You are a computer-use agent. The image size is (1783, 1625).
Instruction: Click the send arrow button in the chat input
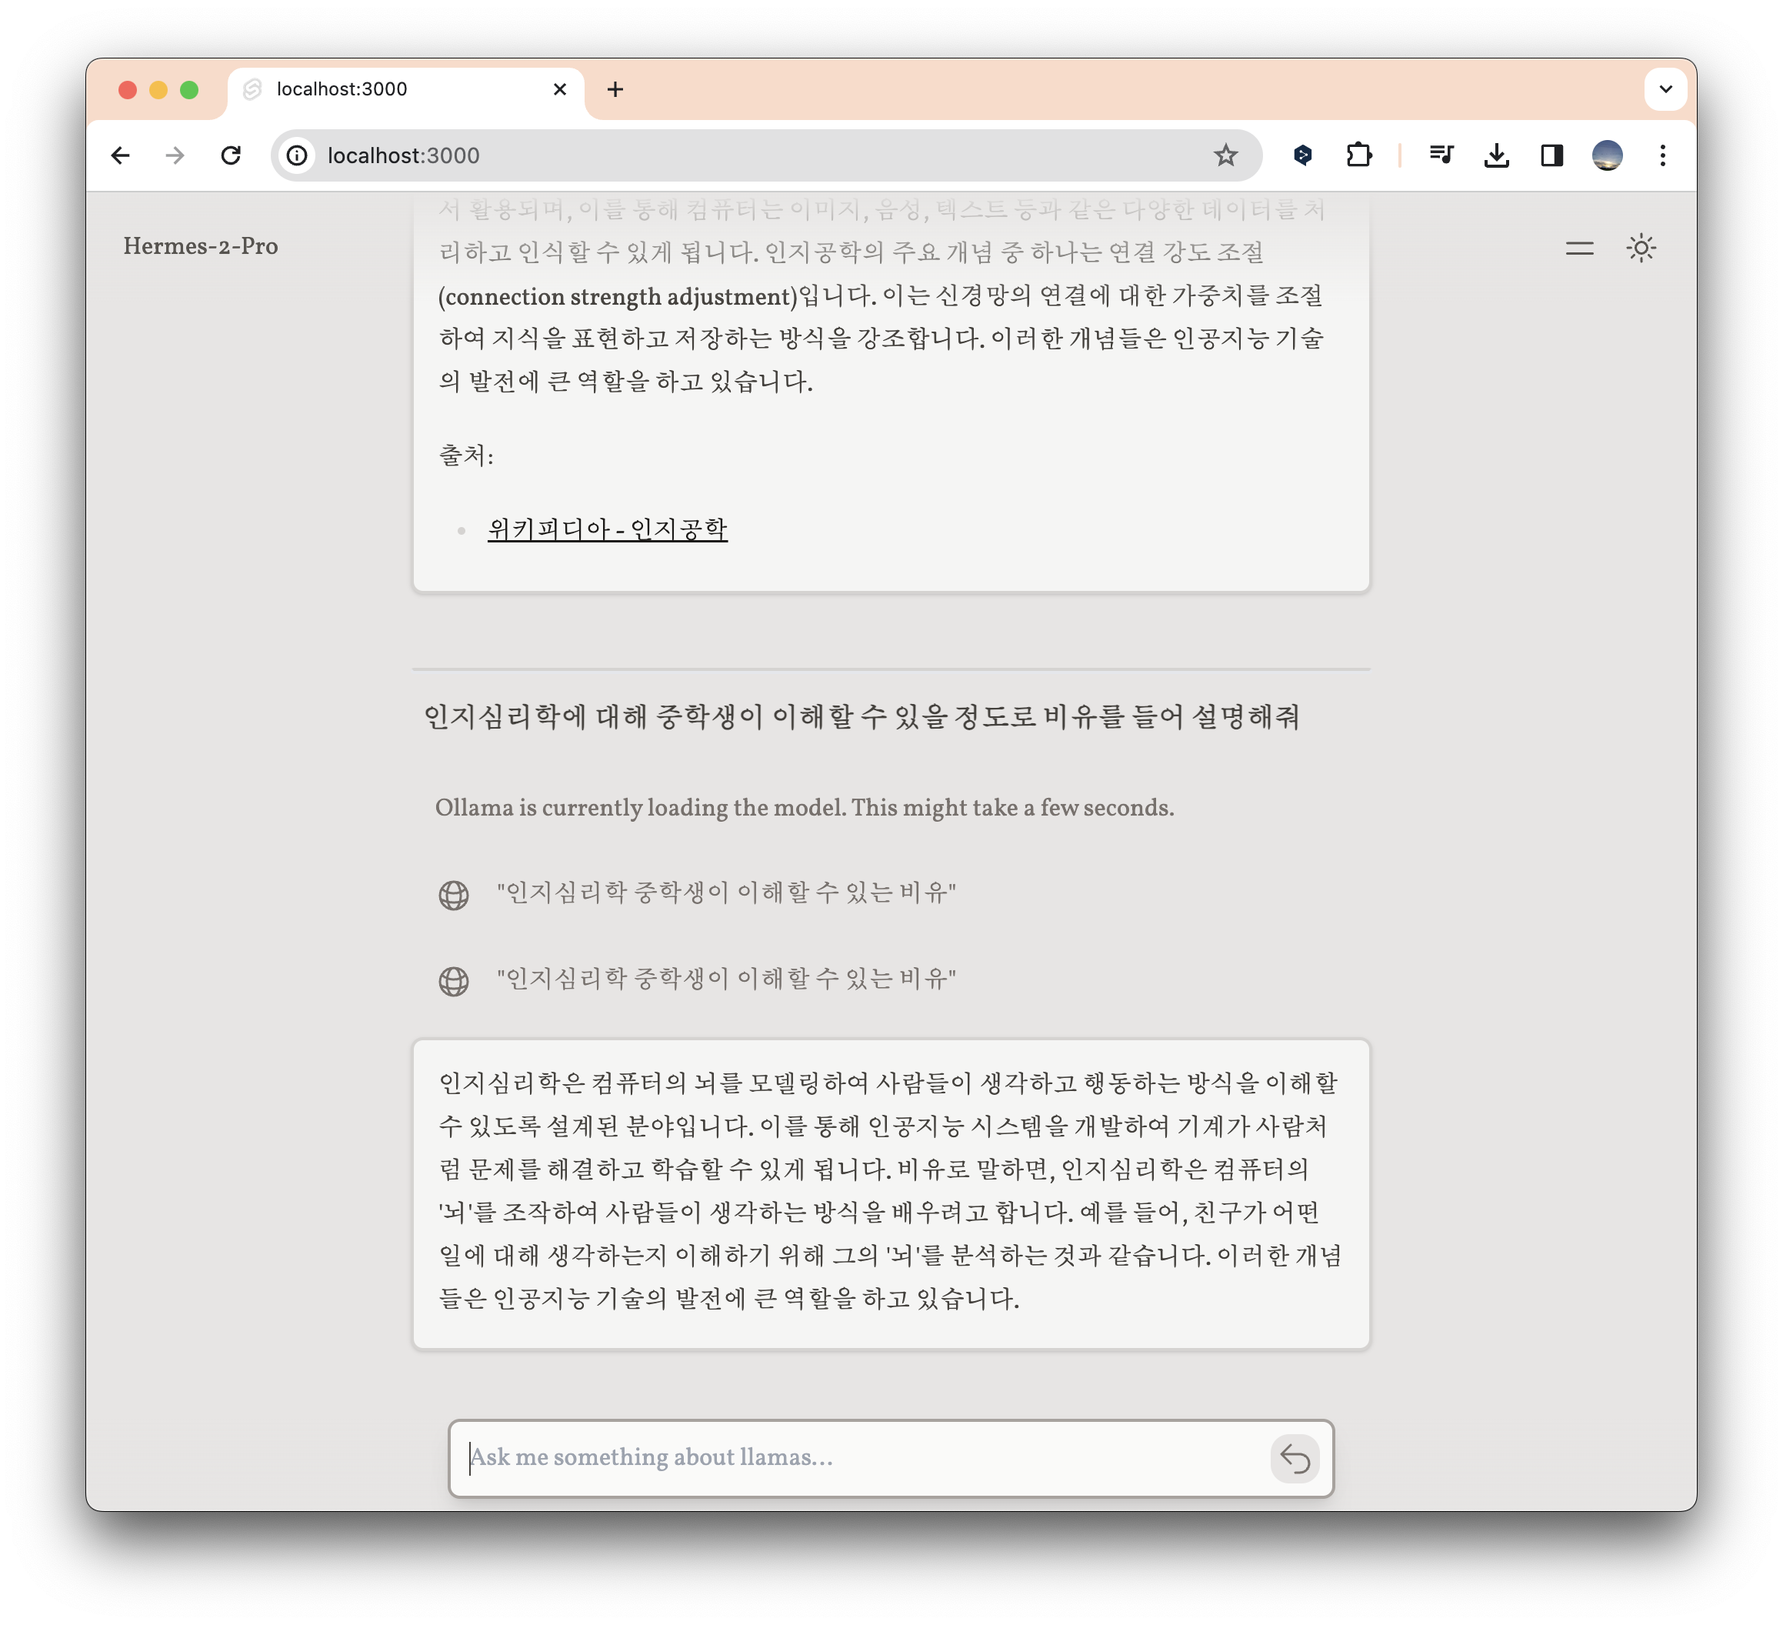tap(1295, 1458)
